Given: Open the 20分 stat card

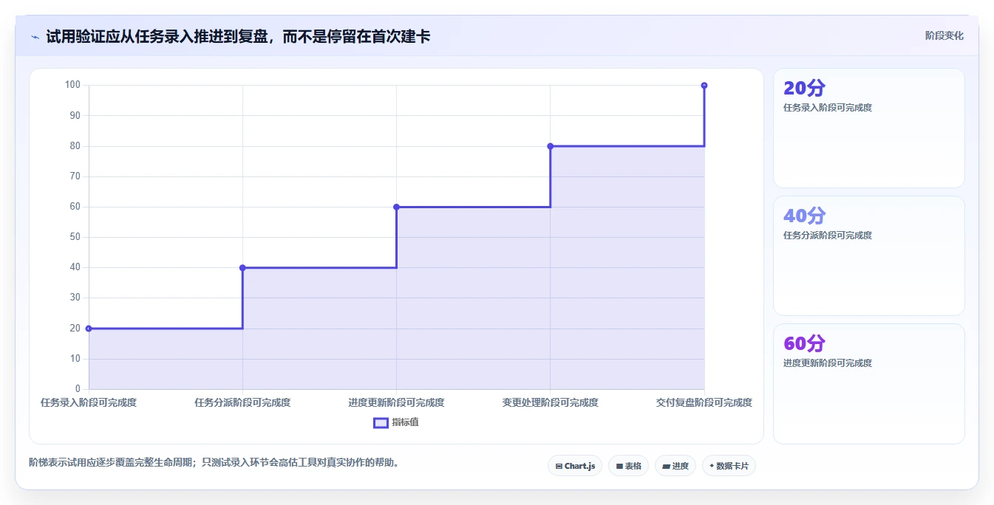Looking at the screenshot, I should tap(868, 128).
